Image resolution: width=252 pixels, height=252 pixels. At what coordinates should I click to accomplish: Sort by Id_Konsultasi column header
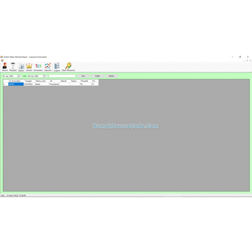(16, 81)
